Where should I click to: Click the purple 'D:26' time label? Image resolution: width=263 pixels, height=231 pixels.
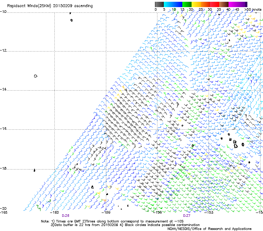point(66,216)
